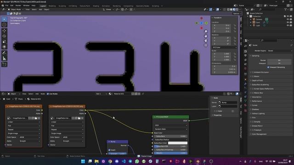Open WhatsApp from the taskbar

(137, 161)
